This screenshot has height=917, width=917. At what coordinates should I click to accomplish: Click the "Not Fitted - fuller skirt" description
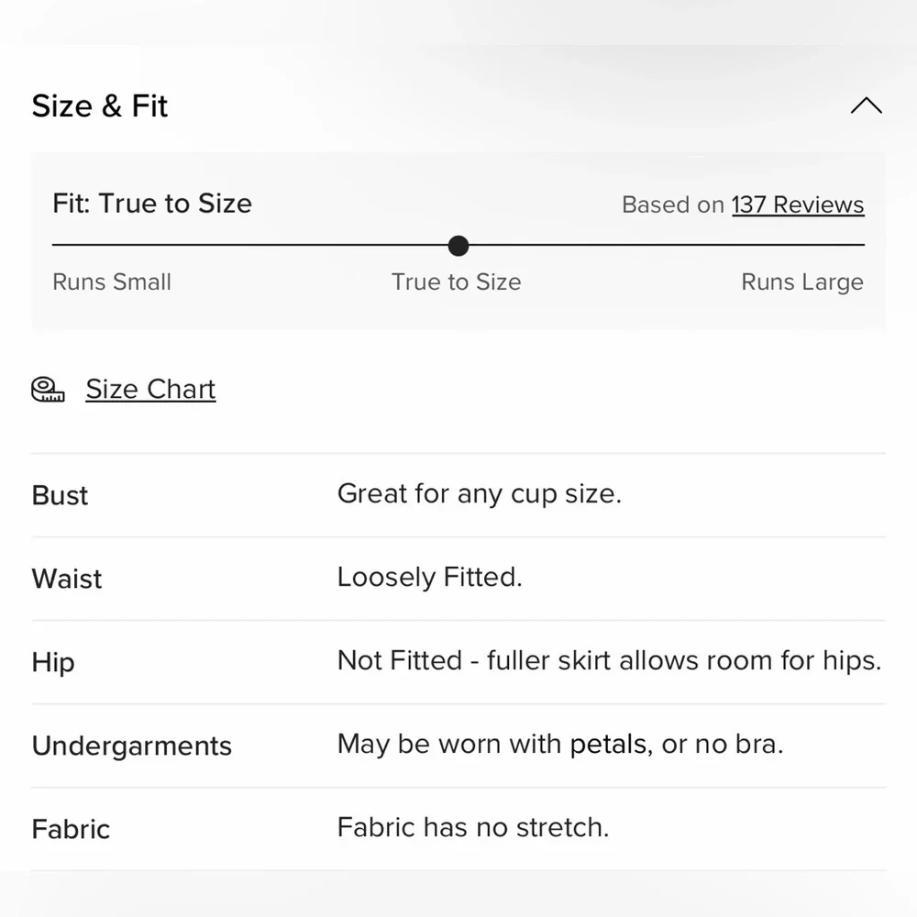click(x=609, y=660)
